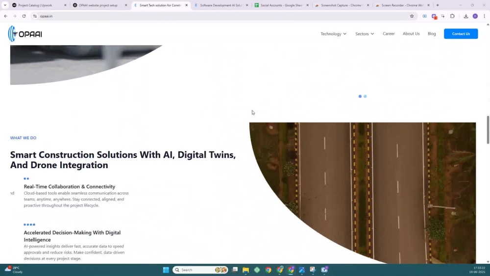Switch to the Software Development AI Solutions tab

pyautogui.click(x=221, y=5)
